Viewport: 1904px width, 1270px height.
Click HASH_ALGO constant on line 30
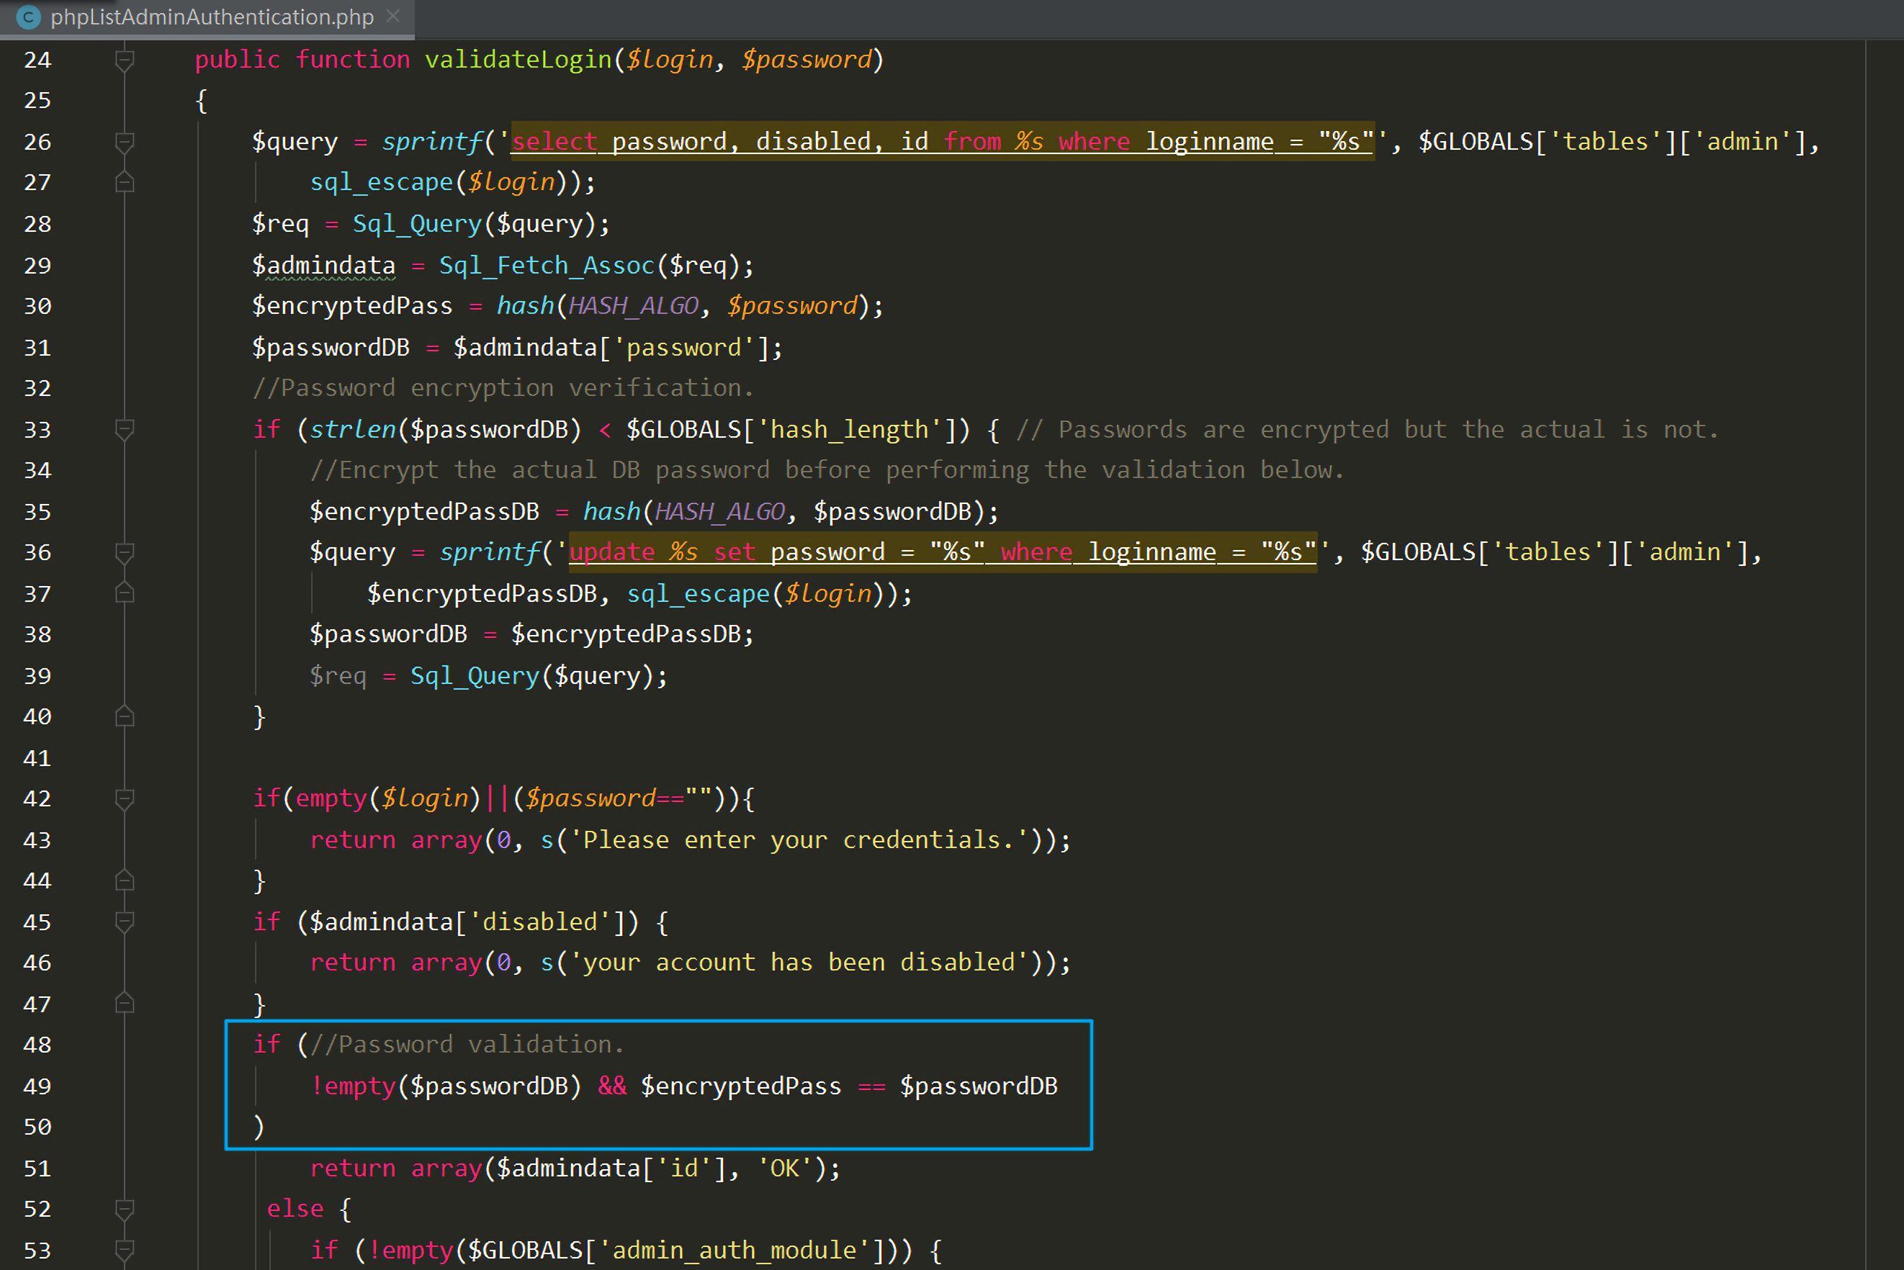coord(634,305)
